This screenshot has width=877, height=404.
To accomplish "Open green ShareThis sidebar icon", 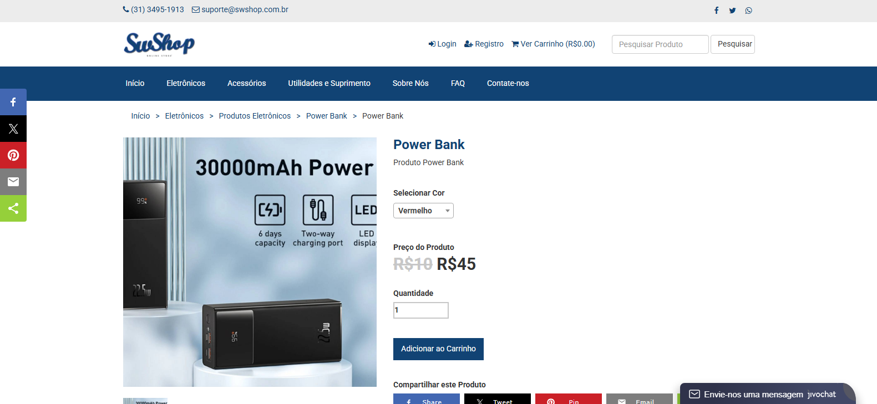I will [x=13, y=208].
